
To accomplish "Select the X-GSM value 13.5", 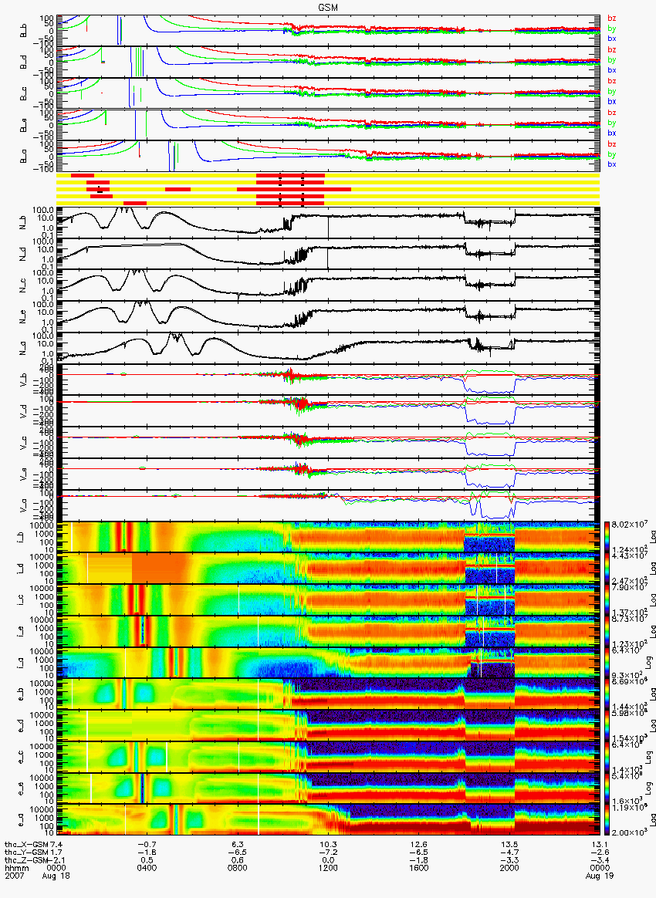I will 509,844.
